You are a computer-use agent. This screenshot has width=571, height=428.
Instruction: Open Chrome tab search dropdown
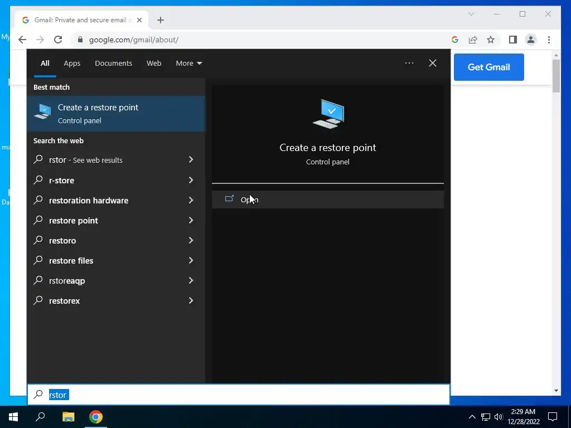click(x=471, y=14)
